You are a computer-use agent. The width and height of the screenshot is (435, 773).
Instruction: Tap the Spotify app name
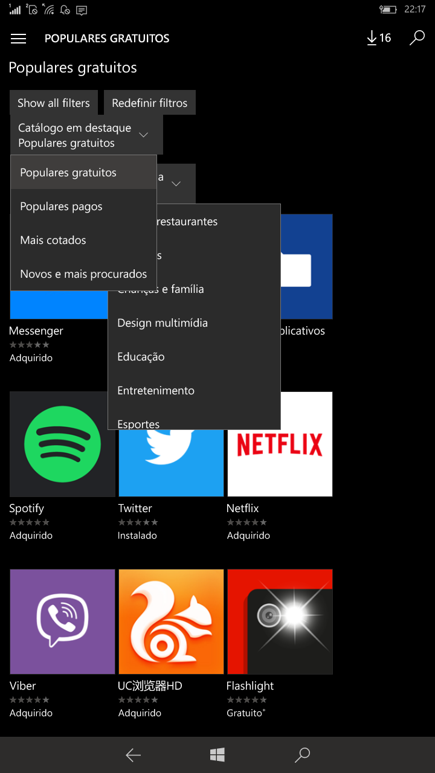[27, 508]
